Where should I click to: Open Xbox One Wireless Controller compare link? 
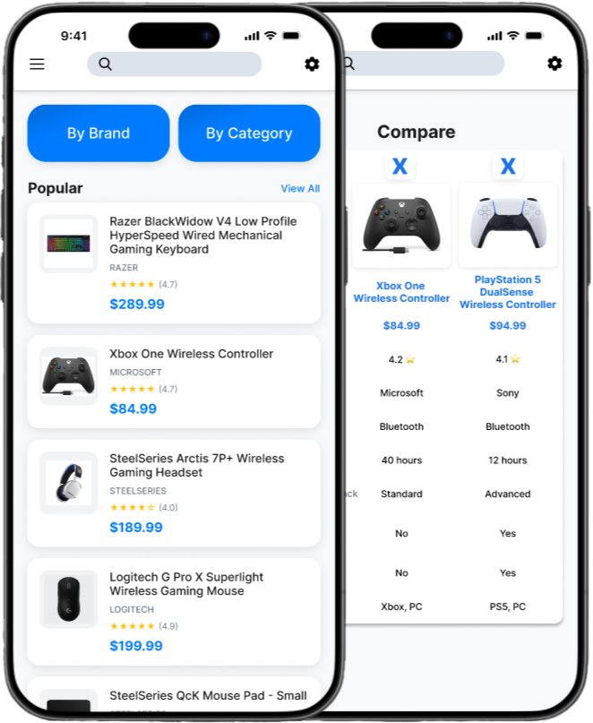(x=401, y=292)
